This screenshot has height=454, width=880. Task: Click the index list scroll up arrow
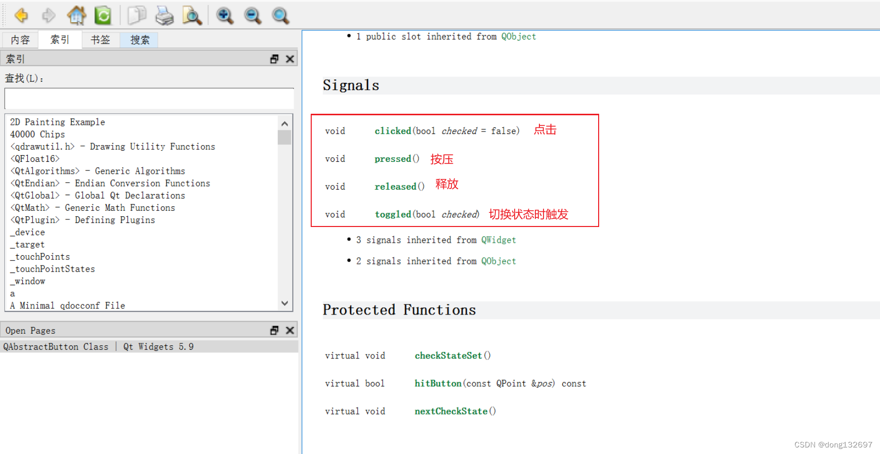(x=284, y=123)
